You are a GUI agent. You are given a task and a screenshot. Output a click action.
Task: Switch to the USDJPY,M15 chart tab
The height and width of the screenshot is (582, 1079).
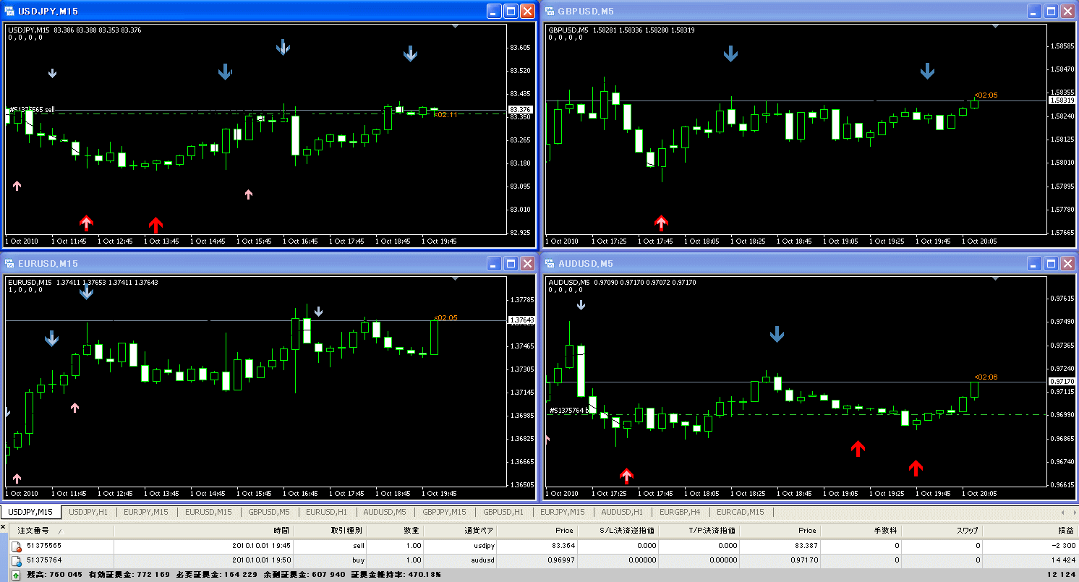(x=31, y=512)
